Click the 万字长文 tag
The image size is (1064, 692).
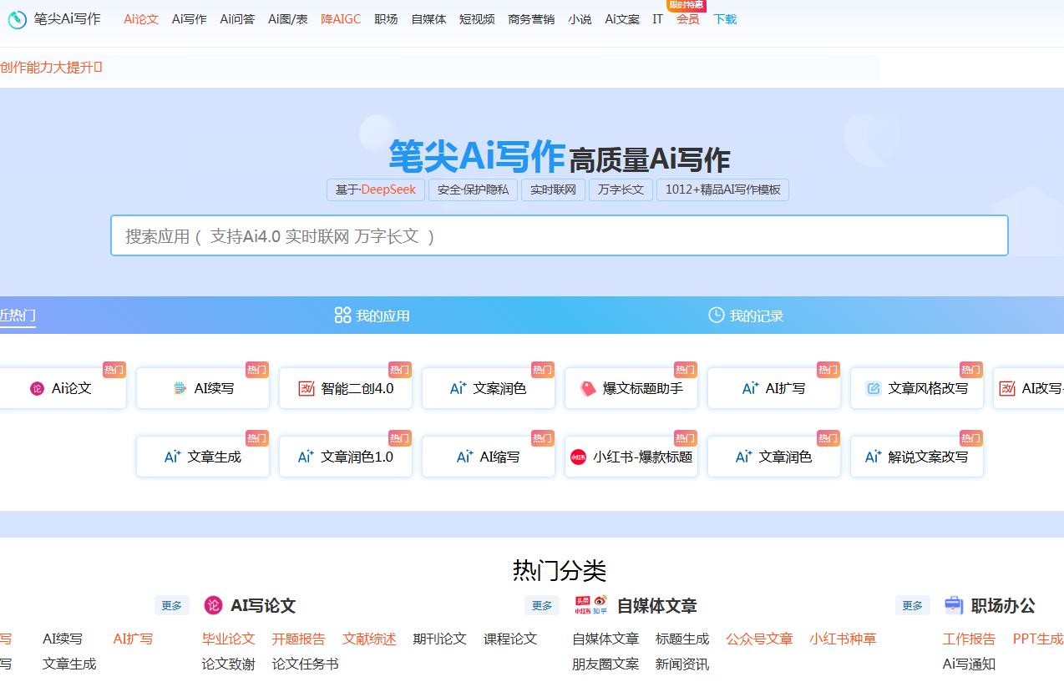tap(621, 189)
